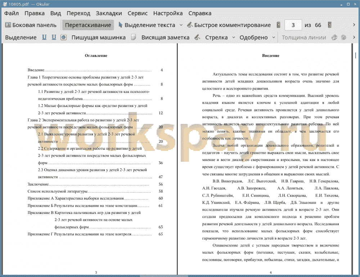Go to the previous page with the up arrow
Viewport: 360px width, 277px height.
pos(279,25)
